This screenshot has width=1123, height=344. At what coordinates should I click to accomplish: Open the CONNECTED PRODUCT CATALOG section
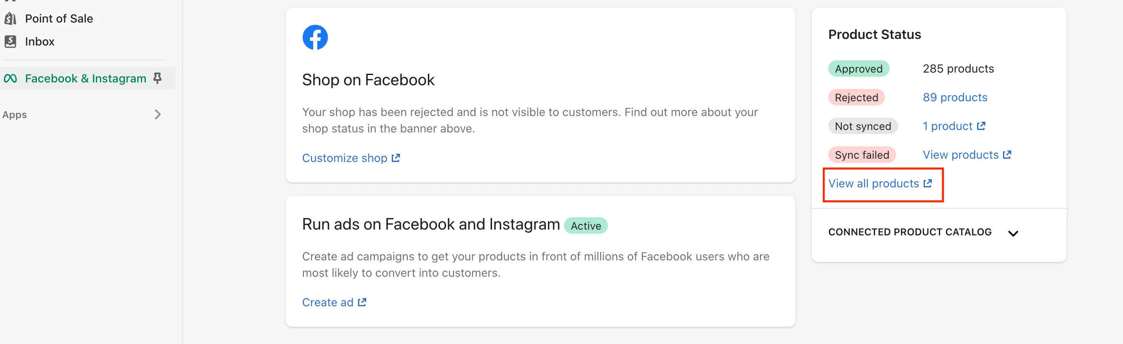point(910,232)
